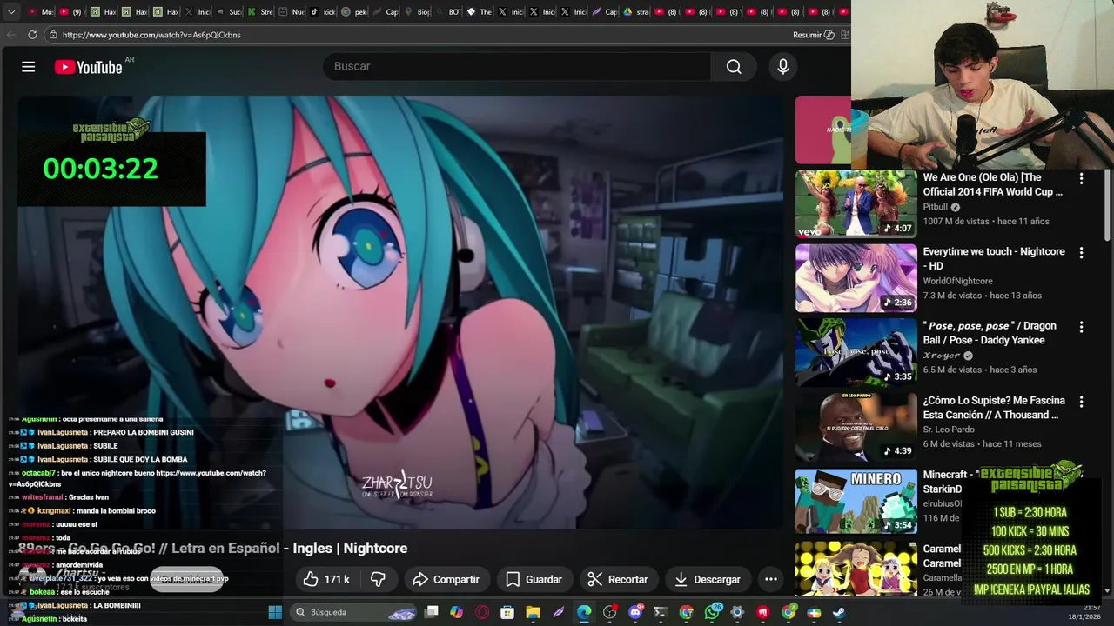Click the Resumir summarize button
1114x626 pixels.
click(814, 35)
